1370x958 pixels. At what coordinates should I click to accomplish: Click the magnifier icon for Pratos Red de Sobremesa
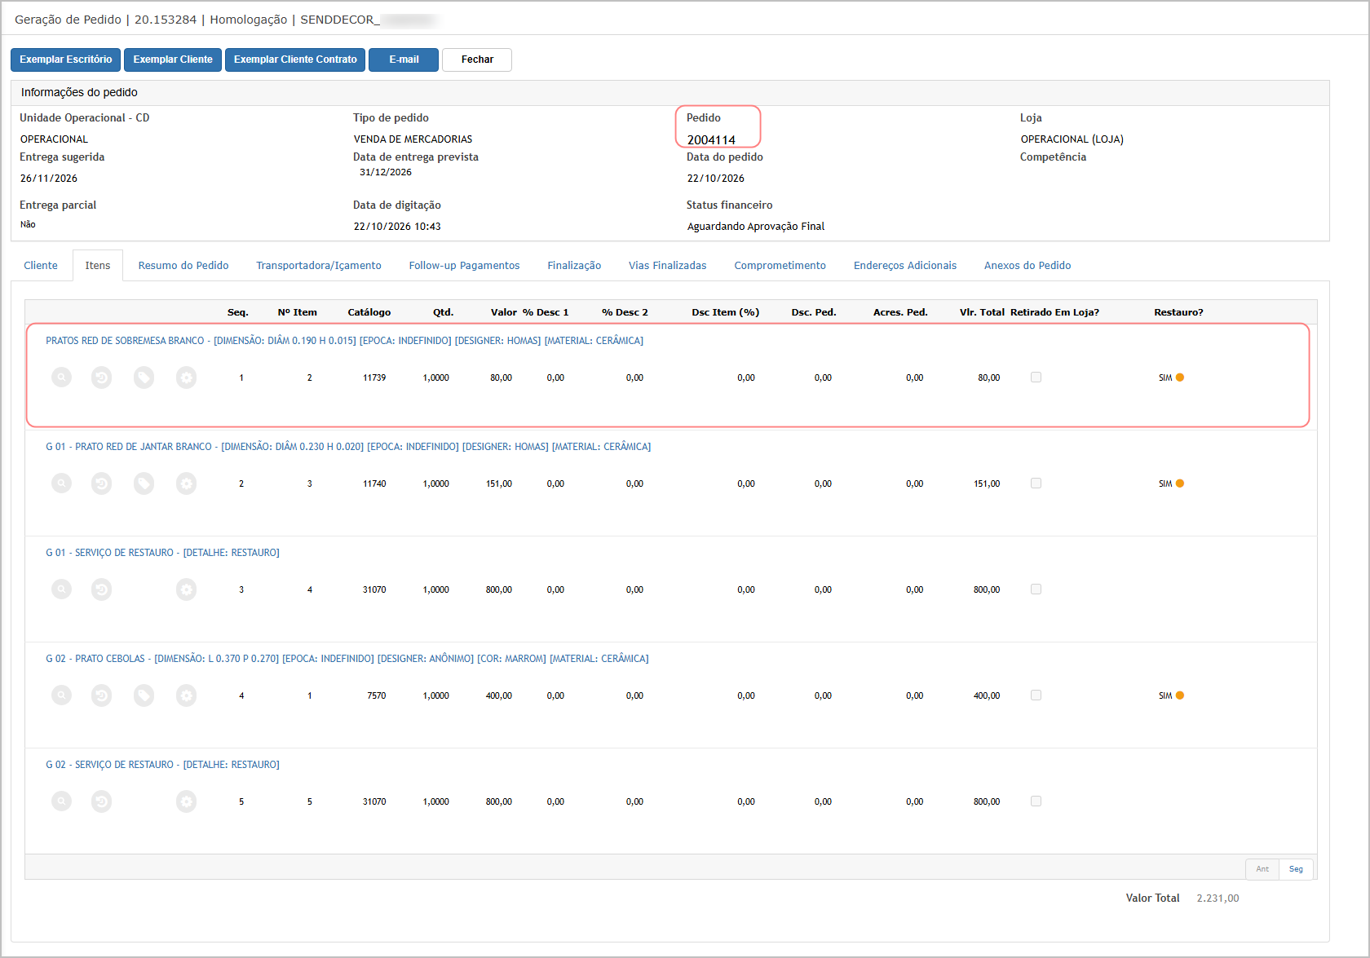(61, 377)
